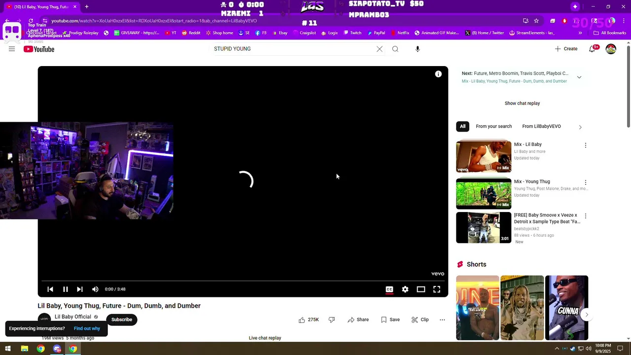The height and width of the screenshot is (355, 631).
Task: Expand hidden bookmarks with the double chevron
Action: [580, 33]
